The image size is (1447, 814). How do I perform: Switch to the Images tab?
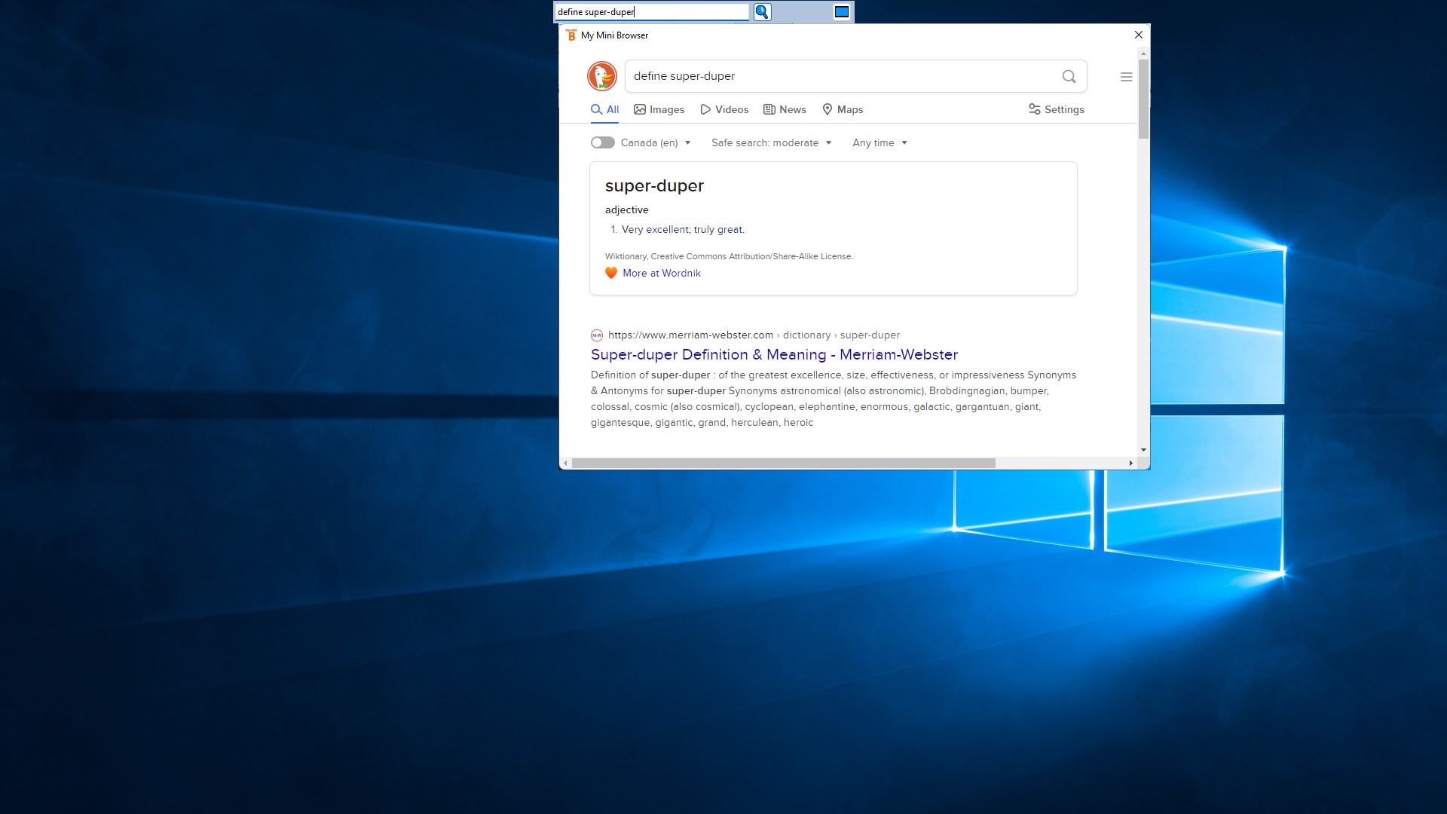point(659,109)
